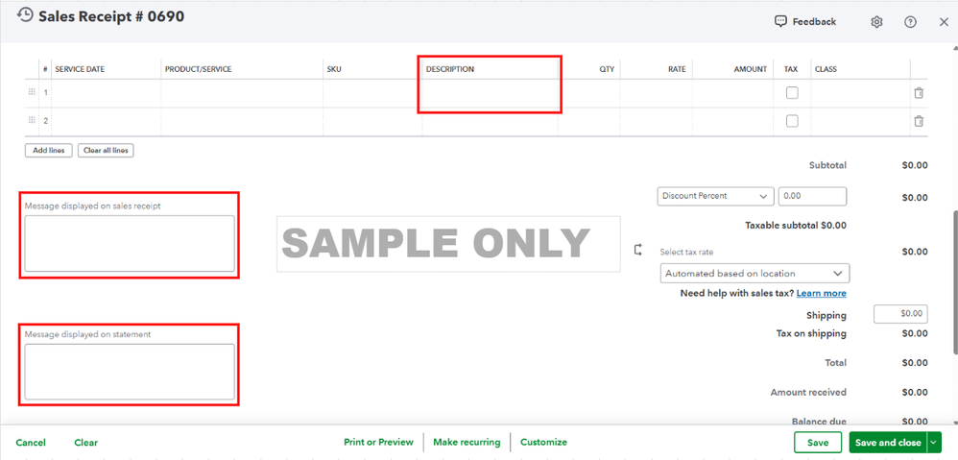Select Make recurring
This screenshot has height=460, width=958.
467,442
